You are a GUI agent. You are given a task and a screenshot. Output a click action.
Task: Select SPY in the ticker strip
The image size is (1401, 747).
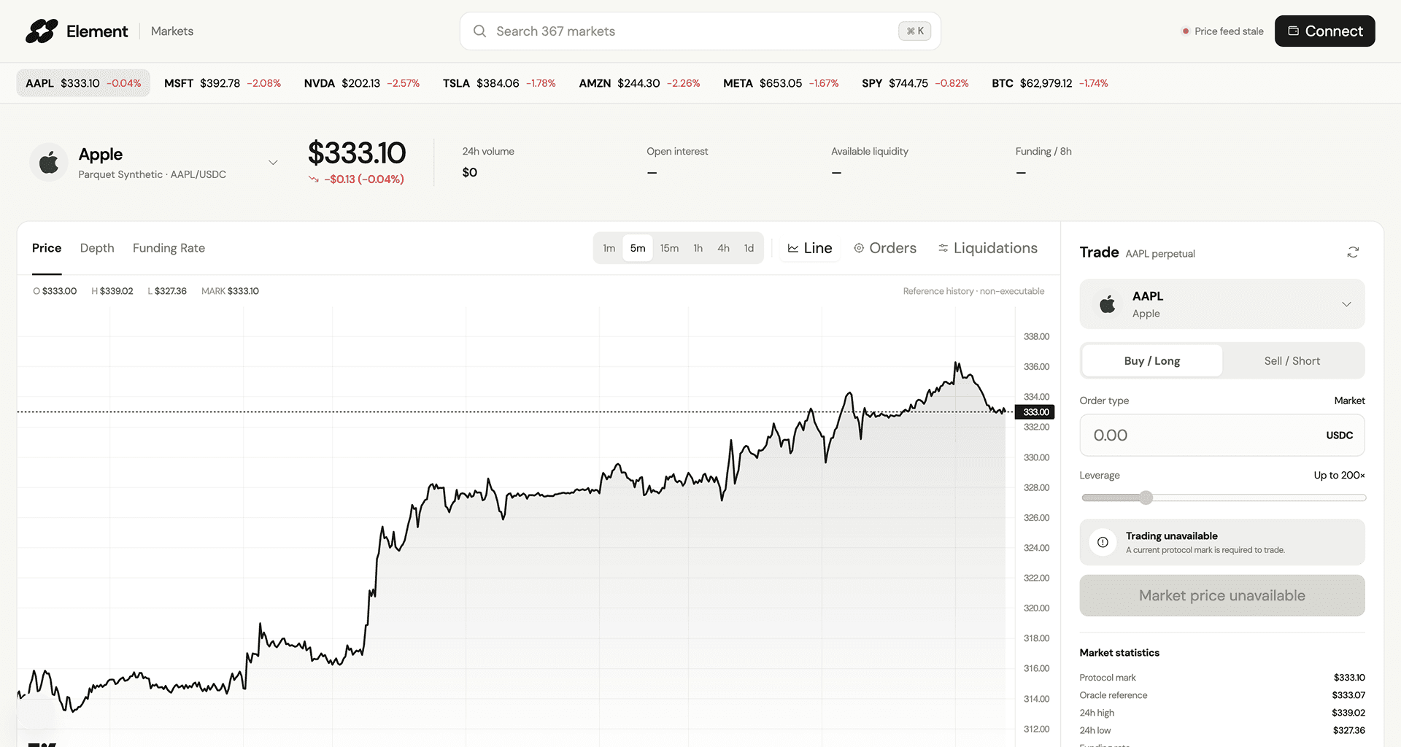tap(915, 83)
